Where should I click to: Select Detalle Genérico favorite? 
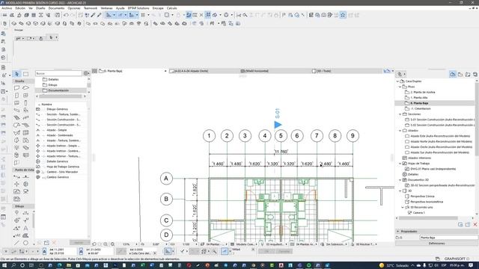(58, 161)
